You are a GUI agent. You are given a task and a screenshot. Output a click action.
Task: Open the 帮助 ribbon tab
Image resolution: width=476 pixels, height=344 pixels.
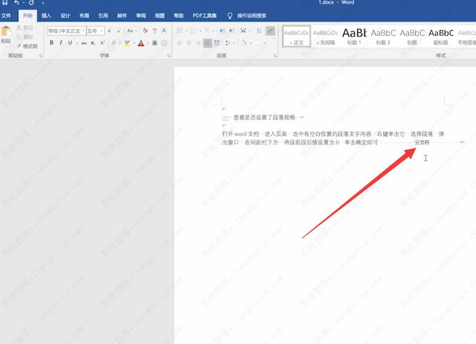[x=178, y=16]
